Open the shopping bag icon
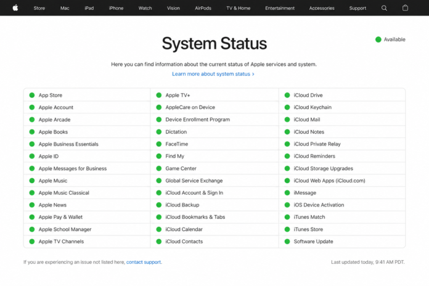The height and width of the screenshot is (286, 429). 405,8
